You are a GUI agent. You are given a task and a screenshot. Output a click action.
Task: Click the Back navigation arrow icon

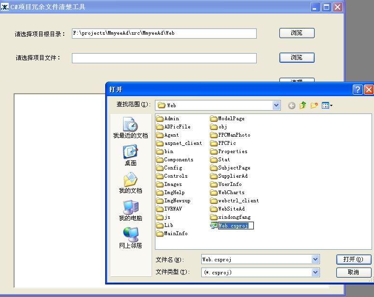(291, 105)
